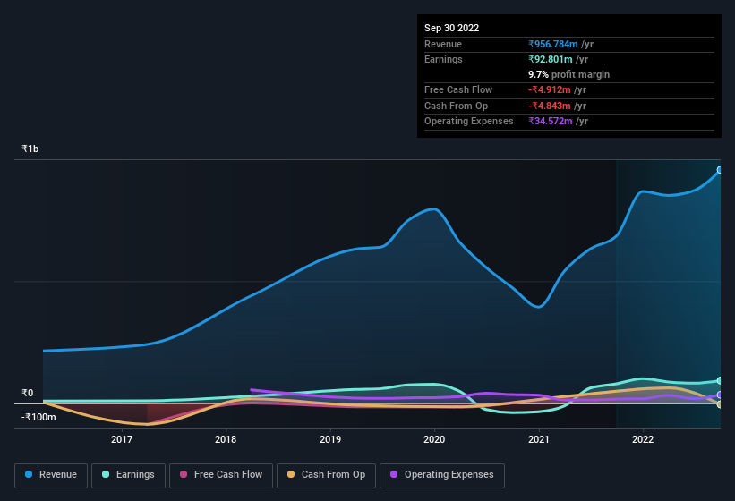Toggle the Operating Expenses legend button
Screen dimensions: 735x501
pyautogui.click(x=441, y=475)
